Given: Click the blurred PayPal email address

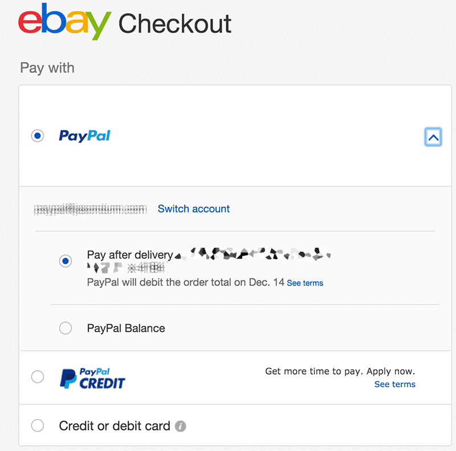Looking at the screenshot, I should 91,209.
